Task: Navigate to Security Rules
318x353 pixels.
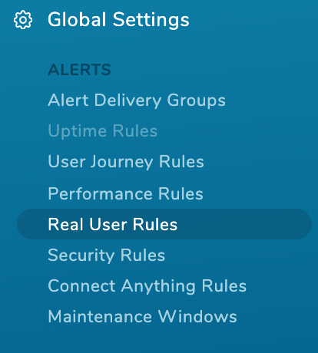Action: tap(107, 256)
